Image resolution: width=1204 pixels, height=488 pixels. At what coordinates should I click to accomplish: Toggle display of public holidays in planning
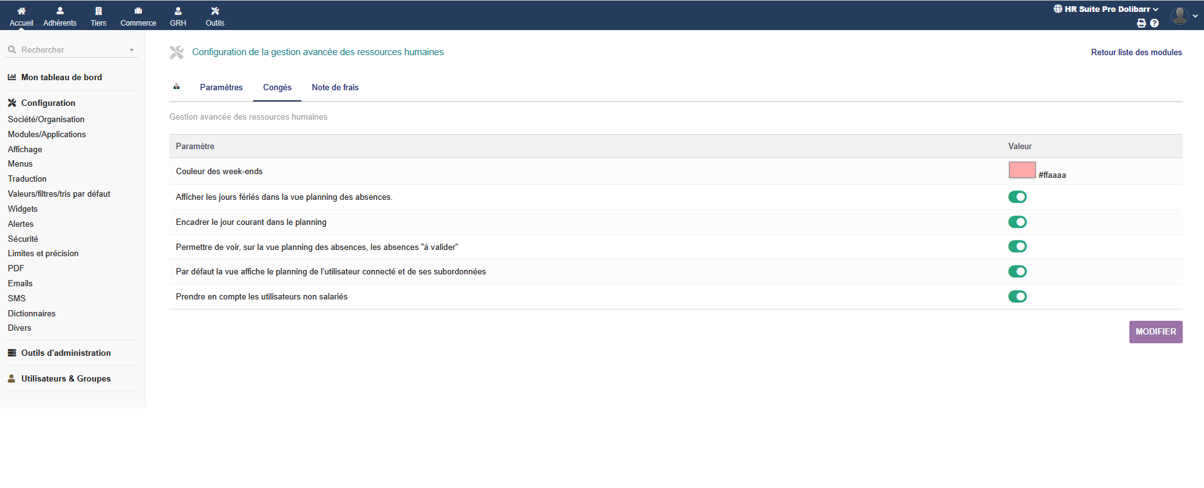(1017, 197)
